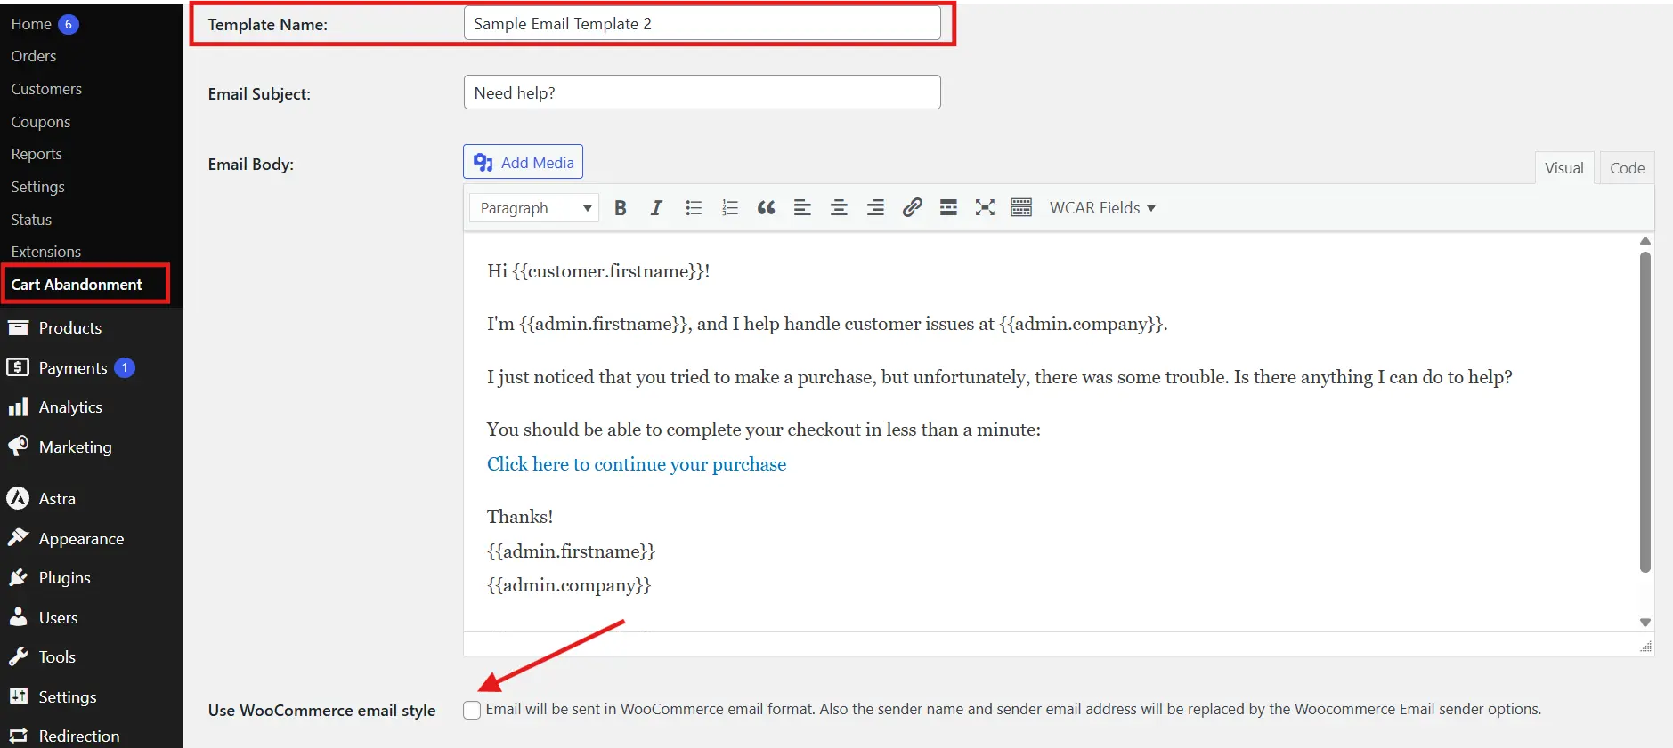Switch to the Code editor tab
The height and width of the screenshot is (748, 1673).
pyautogui.click(x=1627, y=168)
